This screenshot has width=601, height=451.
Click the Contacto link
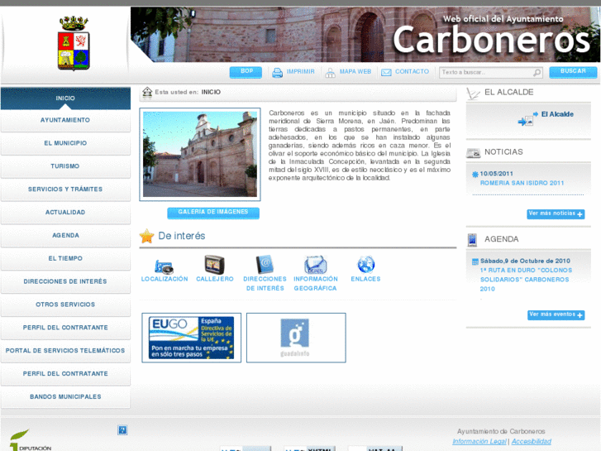[412, 72]
